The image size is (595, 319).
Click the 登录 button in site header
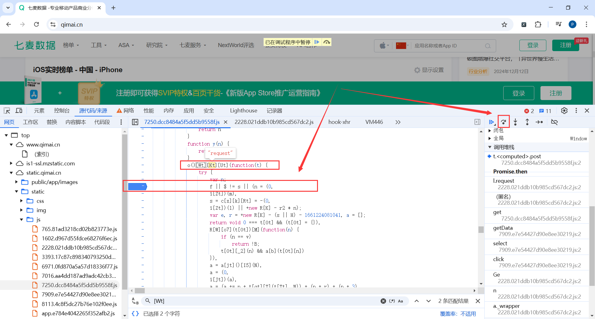(x=533, y=45)
